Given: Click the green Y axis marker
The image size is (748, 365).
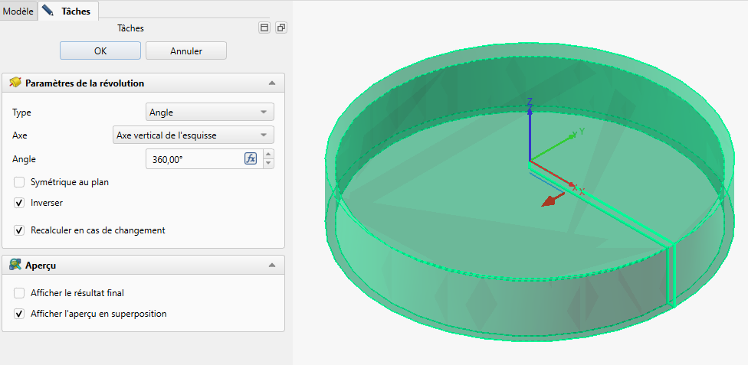Looking at the screenshot, I should pos(581,132).
